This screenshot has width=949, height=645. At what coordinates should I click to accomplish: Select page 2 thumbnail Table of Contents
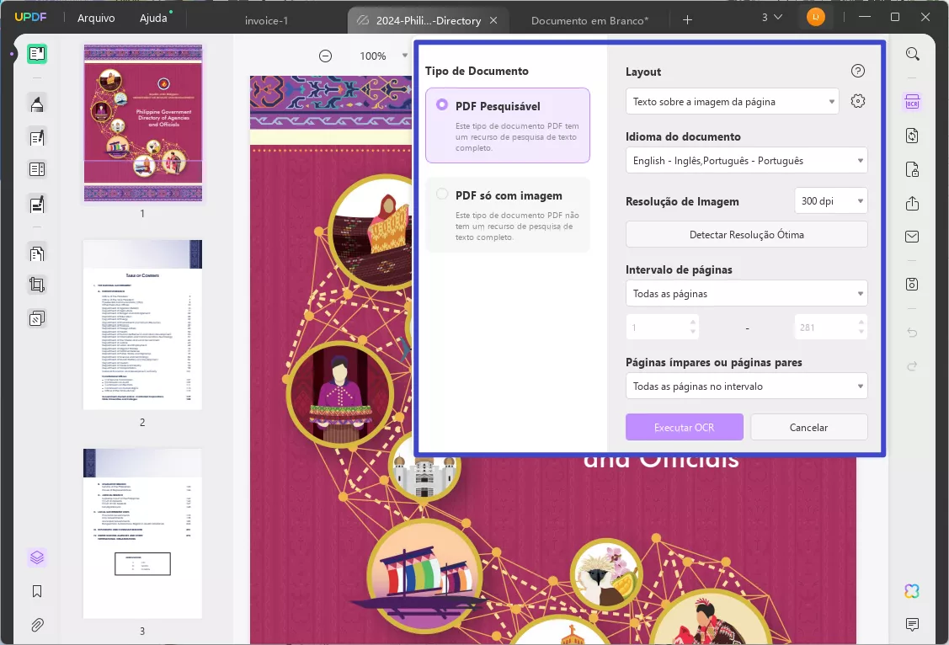[x=143, y=325]
